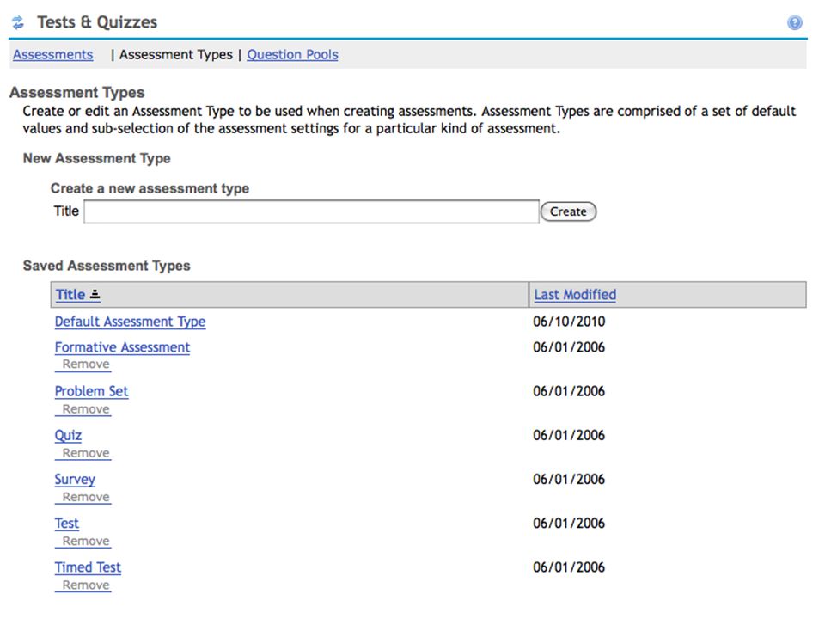Open the Formative Assessment type
Viewport: 825px width, 619px height.
click(x=122, y=347)
